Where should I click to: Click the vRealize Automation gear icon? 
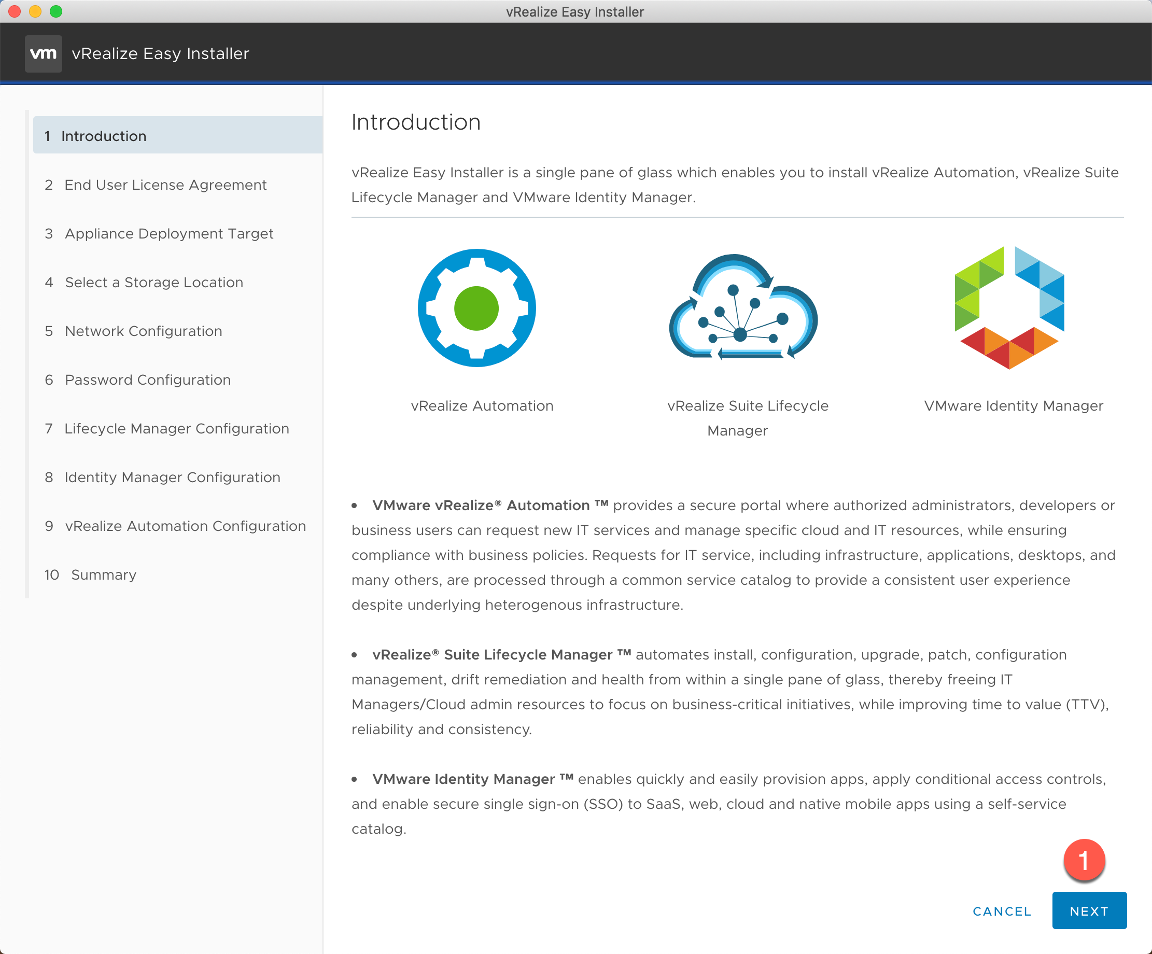(476, 308)
